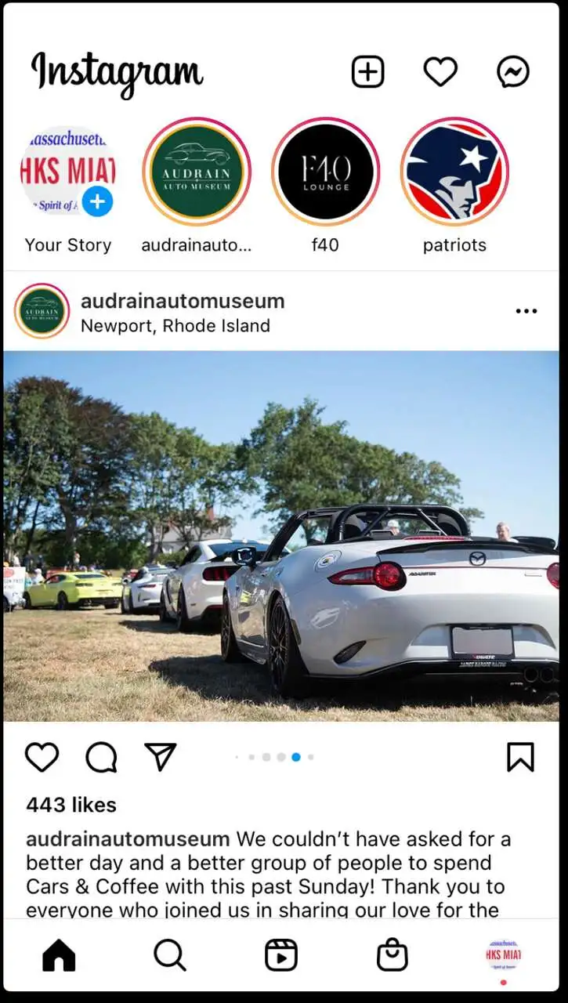Open the Newport, Rhode Island location

click(175, 326)
